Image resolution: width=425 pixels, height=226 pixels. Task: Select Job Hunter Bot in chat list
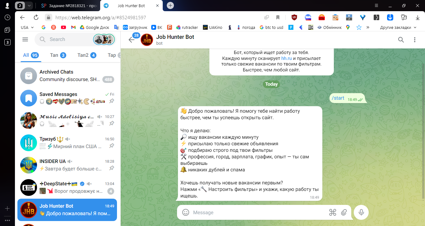67,210
